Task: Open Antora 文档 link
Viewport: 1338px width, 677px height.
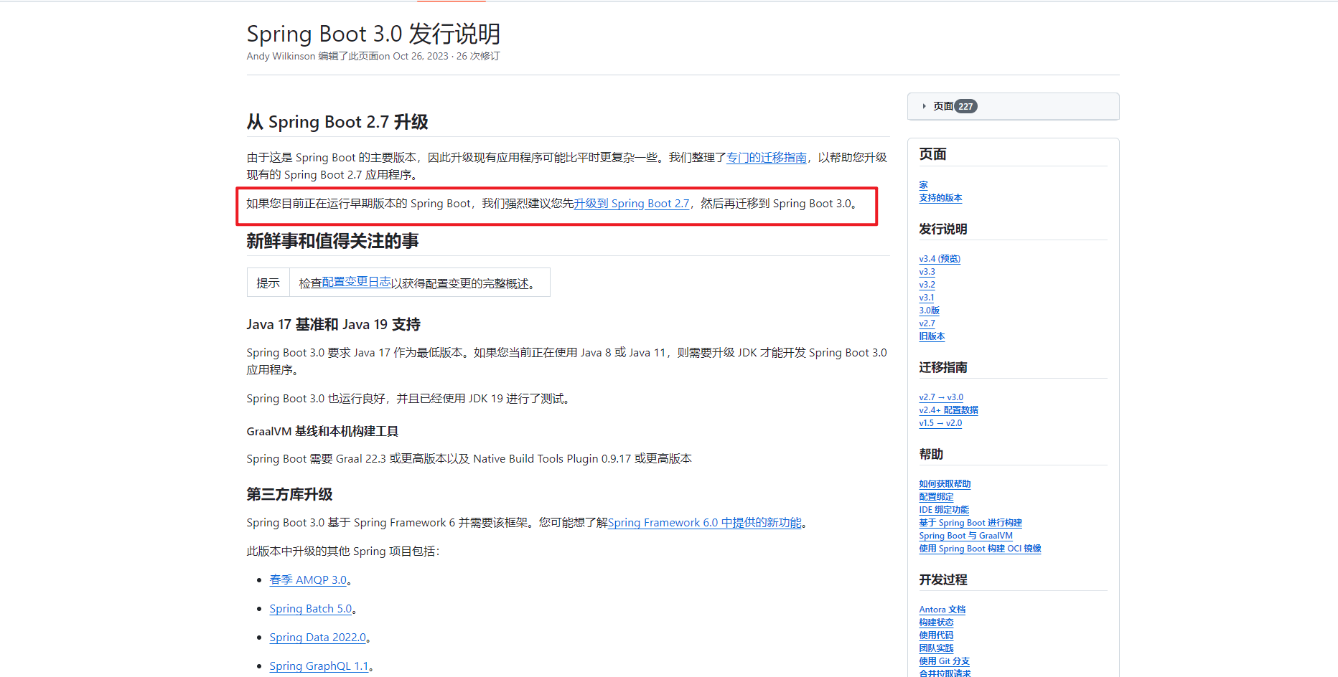Action: coord(942,610)
